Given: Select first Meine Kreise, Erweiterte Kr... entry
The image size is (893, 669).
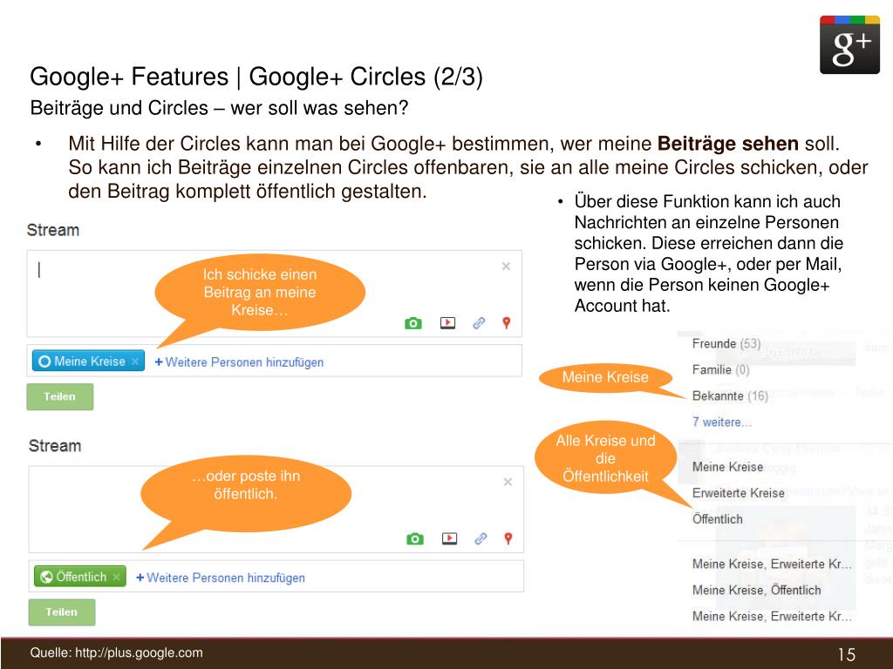Looking at the screenshot, I should pos(772,564).
